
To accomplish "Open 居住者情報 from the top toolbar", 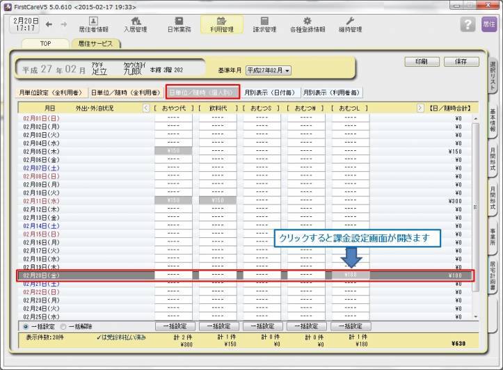I will tap(93, 24).
